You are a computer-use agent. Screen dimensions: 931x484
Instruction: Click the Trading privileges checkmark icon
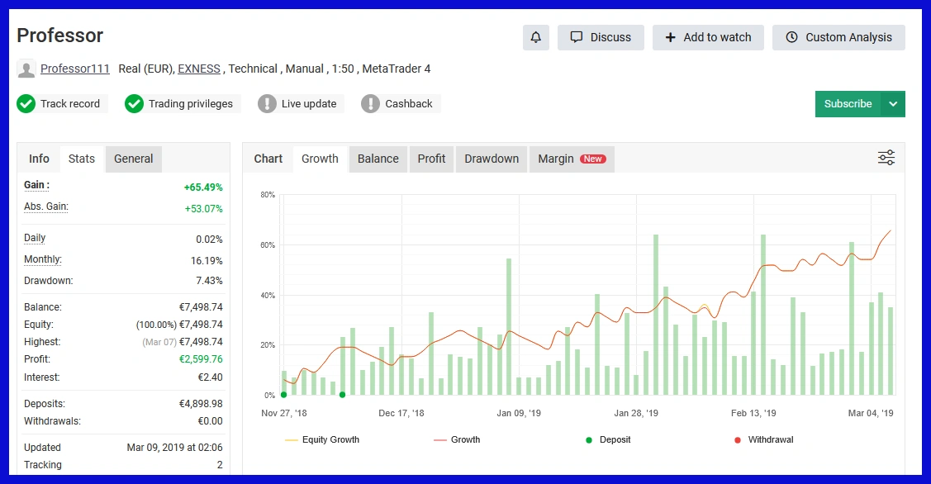[x=134, y=104]
